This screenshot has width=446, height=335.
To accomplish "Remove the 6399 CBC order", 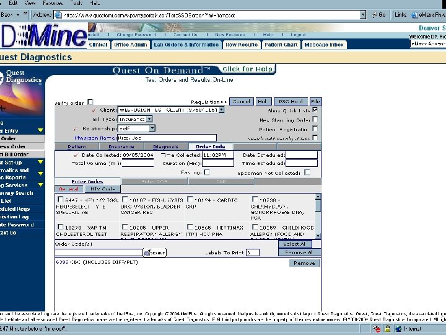I will 304,263.
